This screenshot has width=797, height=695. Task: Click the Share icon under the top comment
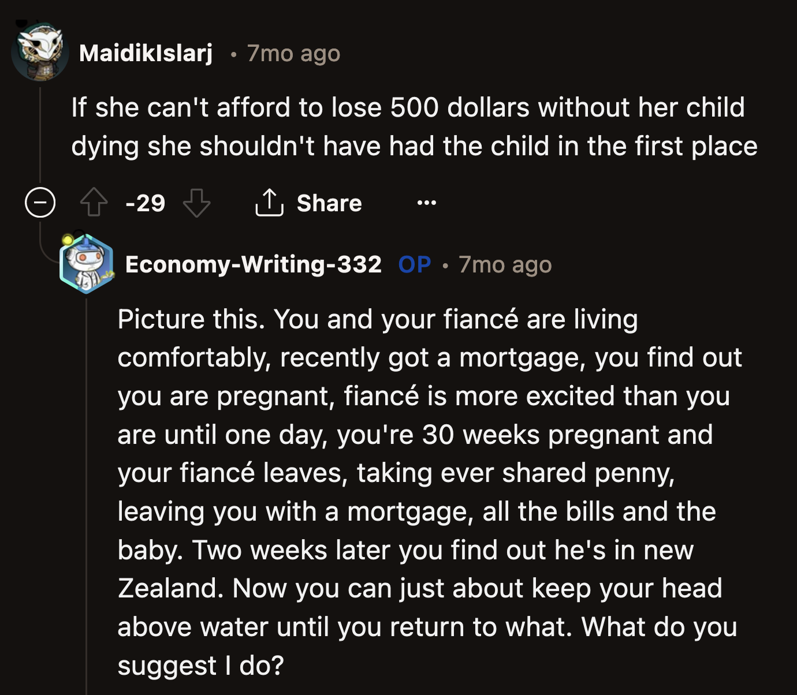[270, 203]
